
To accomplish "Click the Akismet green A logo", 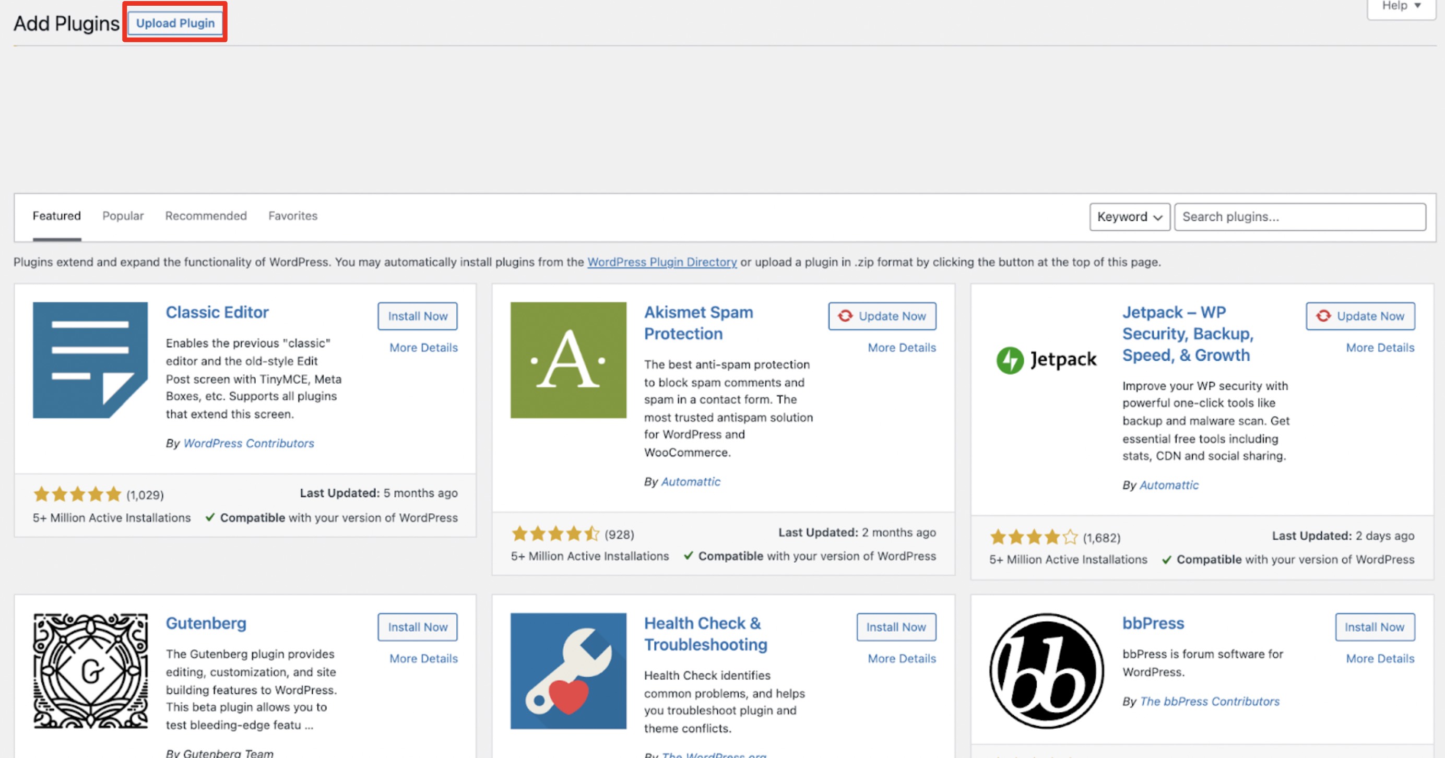I will (x=568, y=360).
